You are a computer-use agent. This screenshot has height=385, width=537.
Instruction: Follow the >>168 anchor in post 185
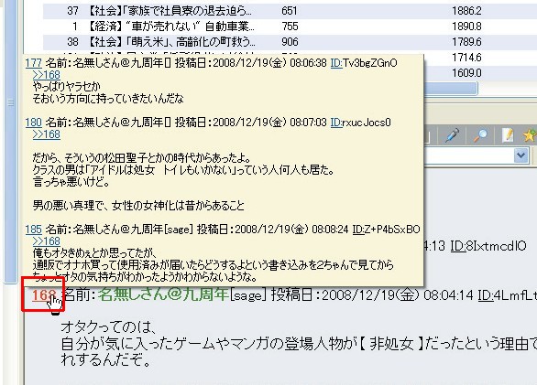47,241
